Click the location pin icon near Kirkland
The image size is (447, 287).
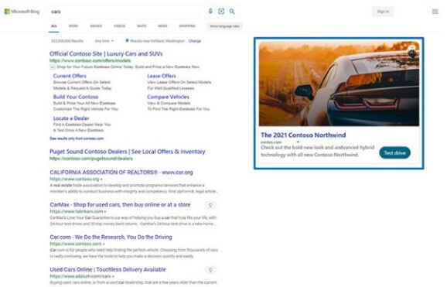pyautogui.click(x=127, y=41)
